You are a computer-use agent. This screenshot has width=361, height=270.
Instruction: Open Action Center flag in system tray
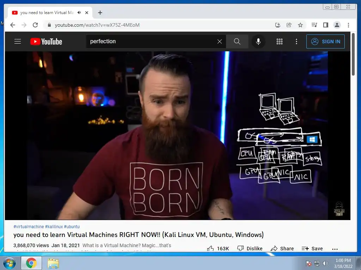308,263
